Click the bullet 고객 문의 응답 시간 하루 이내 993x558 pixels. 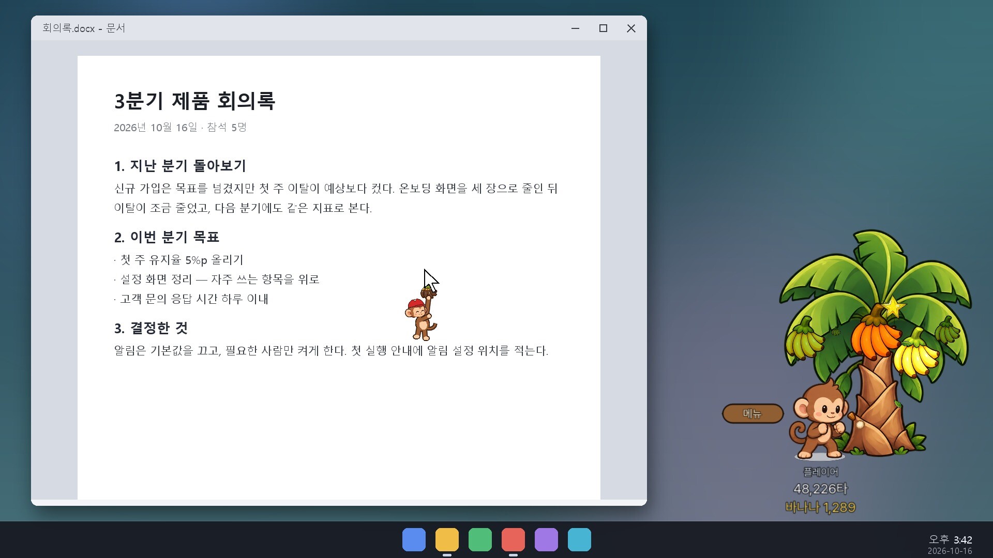(x=191, y=299)
